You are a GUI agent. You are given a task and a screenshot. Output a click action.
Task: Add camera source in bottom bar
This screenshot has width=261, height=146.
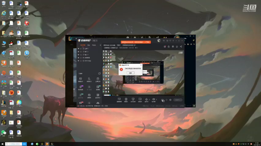(x=126, y=100)
